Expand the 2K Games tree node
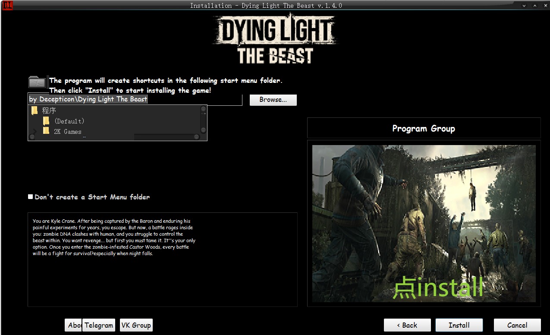This screenshot has width=550, height=335. tap(35, 131)
